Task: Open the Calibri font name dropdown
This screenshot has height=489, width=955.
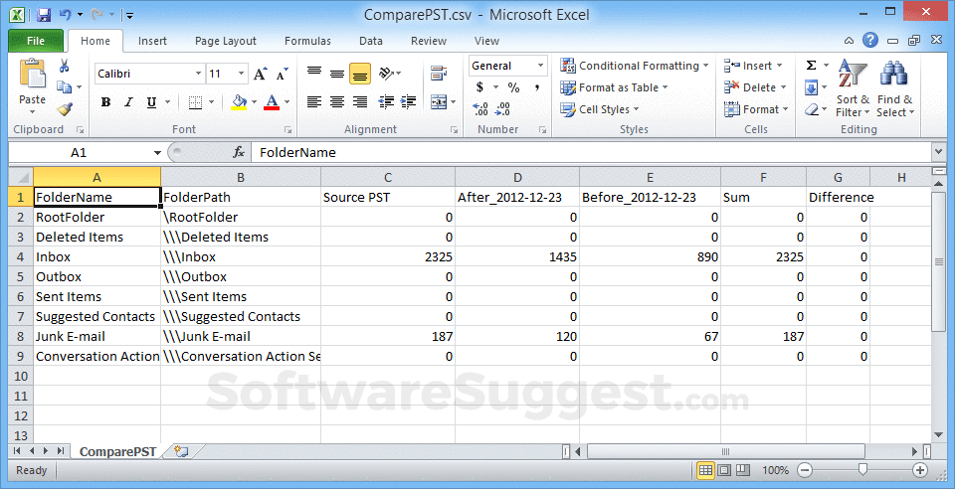Action: pyautogui.click(x=198, y=74)
